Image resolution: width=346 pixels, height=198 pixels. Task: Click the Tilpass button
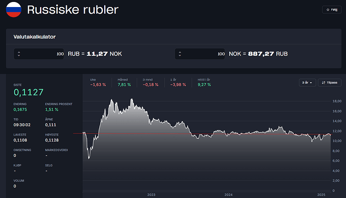(329, 83)
